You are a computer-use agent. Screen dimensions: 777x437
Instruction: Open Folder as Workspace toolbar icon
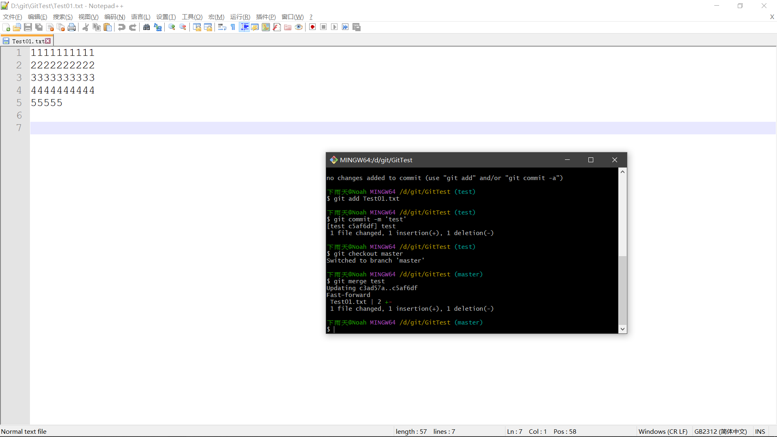point(287,27)
